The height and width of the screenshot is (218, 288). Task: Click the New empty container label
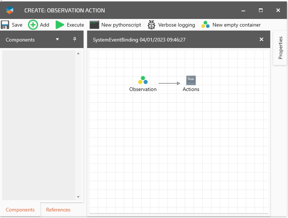(x=236, y=25)
